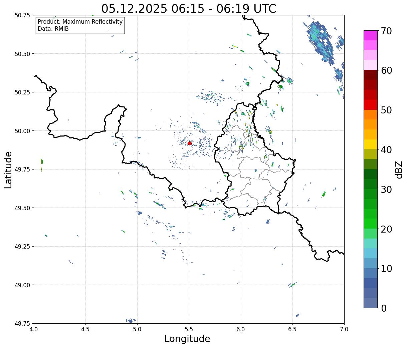This screenshot has height=347, width=407.
Task: Click the 'Data: RMIB' text
Action: coord(53,29)
